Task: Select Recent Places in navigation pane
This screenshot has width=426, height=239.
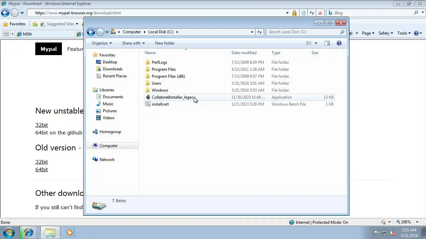Action: point(114,76)
